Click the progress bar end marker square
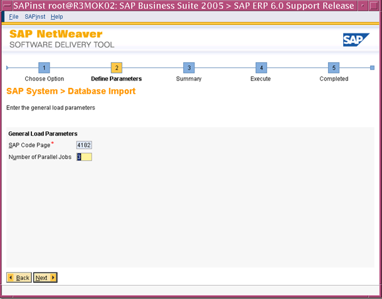This screenshot has width=382, height=299. [372, 68]
